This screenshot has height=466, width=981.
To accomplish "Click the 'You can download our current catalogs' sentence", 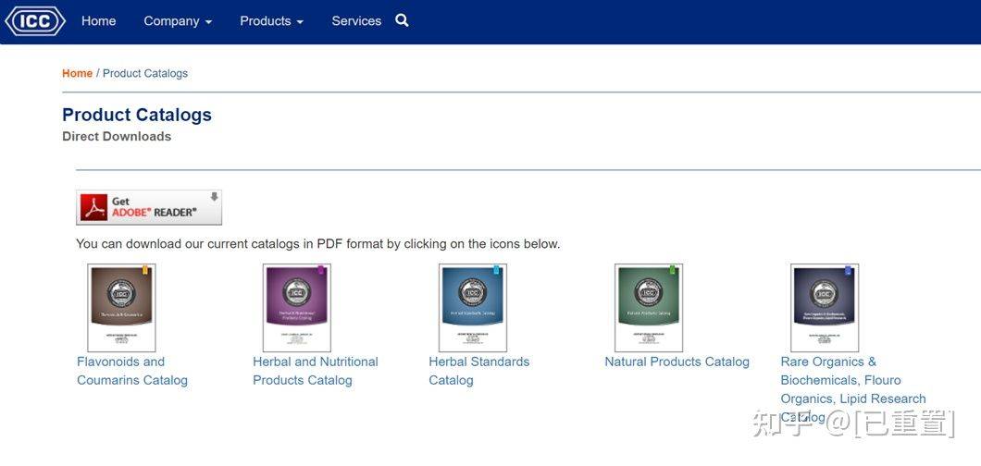I will [317, 243].
